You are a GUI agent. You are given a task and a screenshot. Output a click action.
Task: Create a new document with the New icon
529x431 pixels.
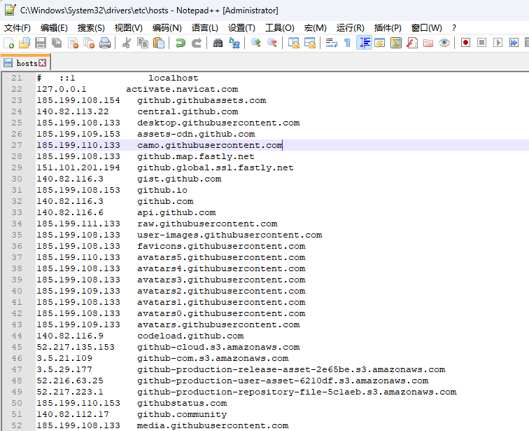pos(8,43)
